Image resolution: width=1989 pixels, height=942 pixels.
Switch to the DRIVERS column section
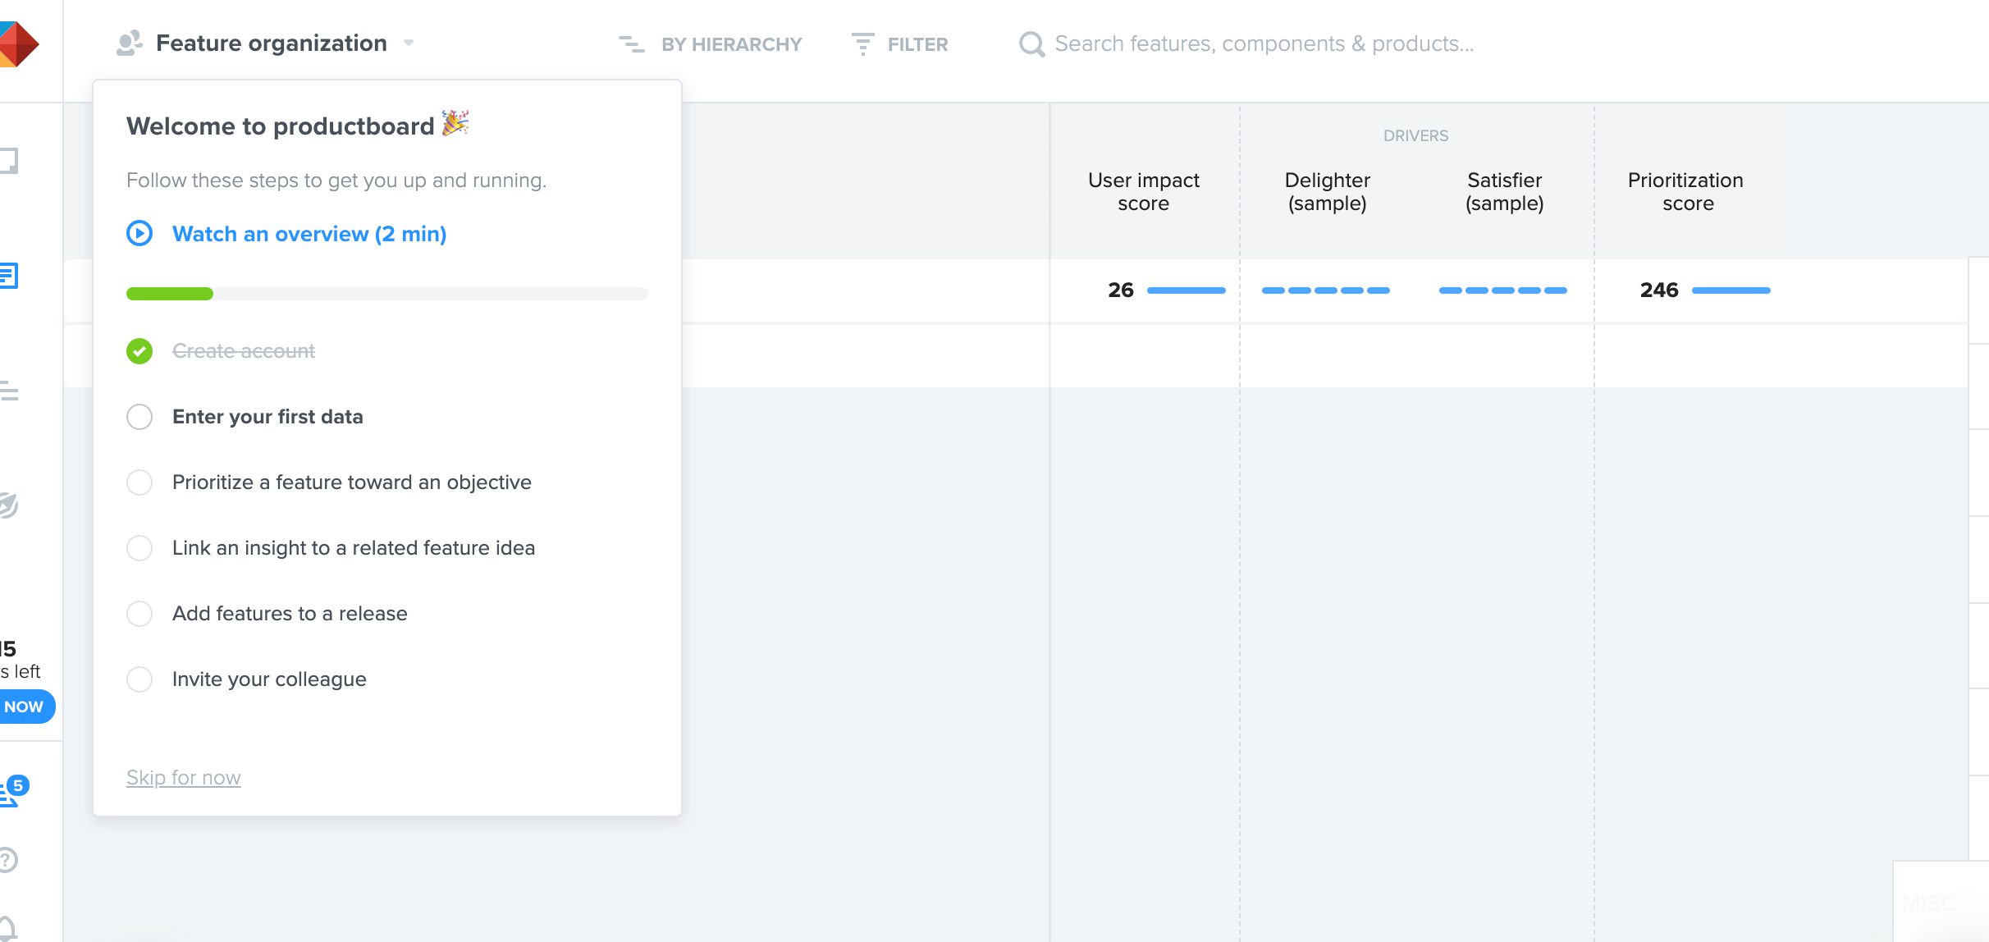click(x=1415, y=135)
